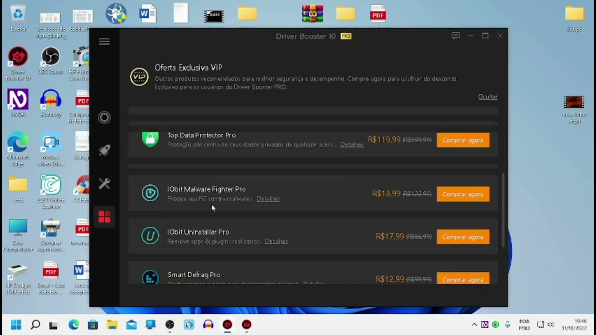This screenshot has width=596, height=335.
Task: Open Task View on the taskbar
Action: pos(54,325)
